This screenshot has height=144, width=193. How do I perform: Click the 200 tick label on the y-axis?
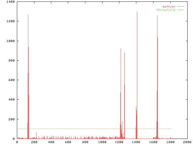[x=11, y=119]
